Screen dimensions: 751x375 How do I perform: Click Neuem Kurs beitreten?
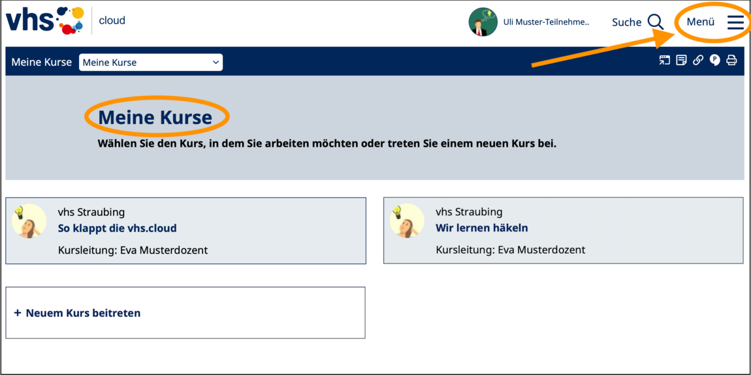click(x=83, y=313)
